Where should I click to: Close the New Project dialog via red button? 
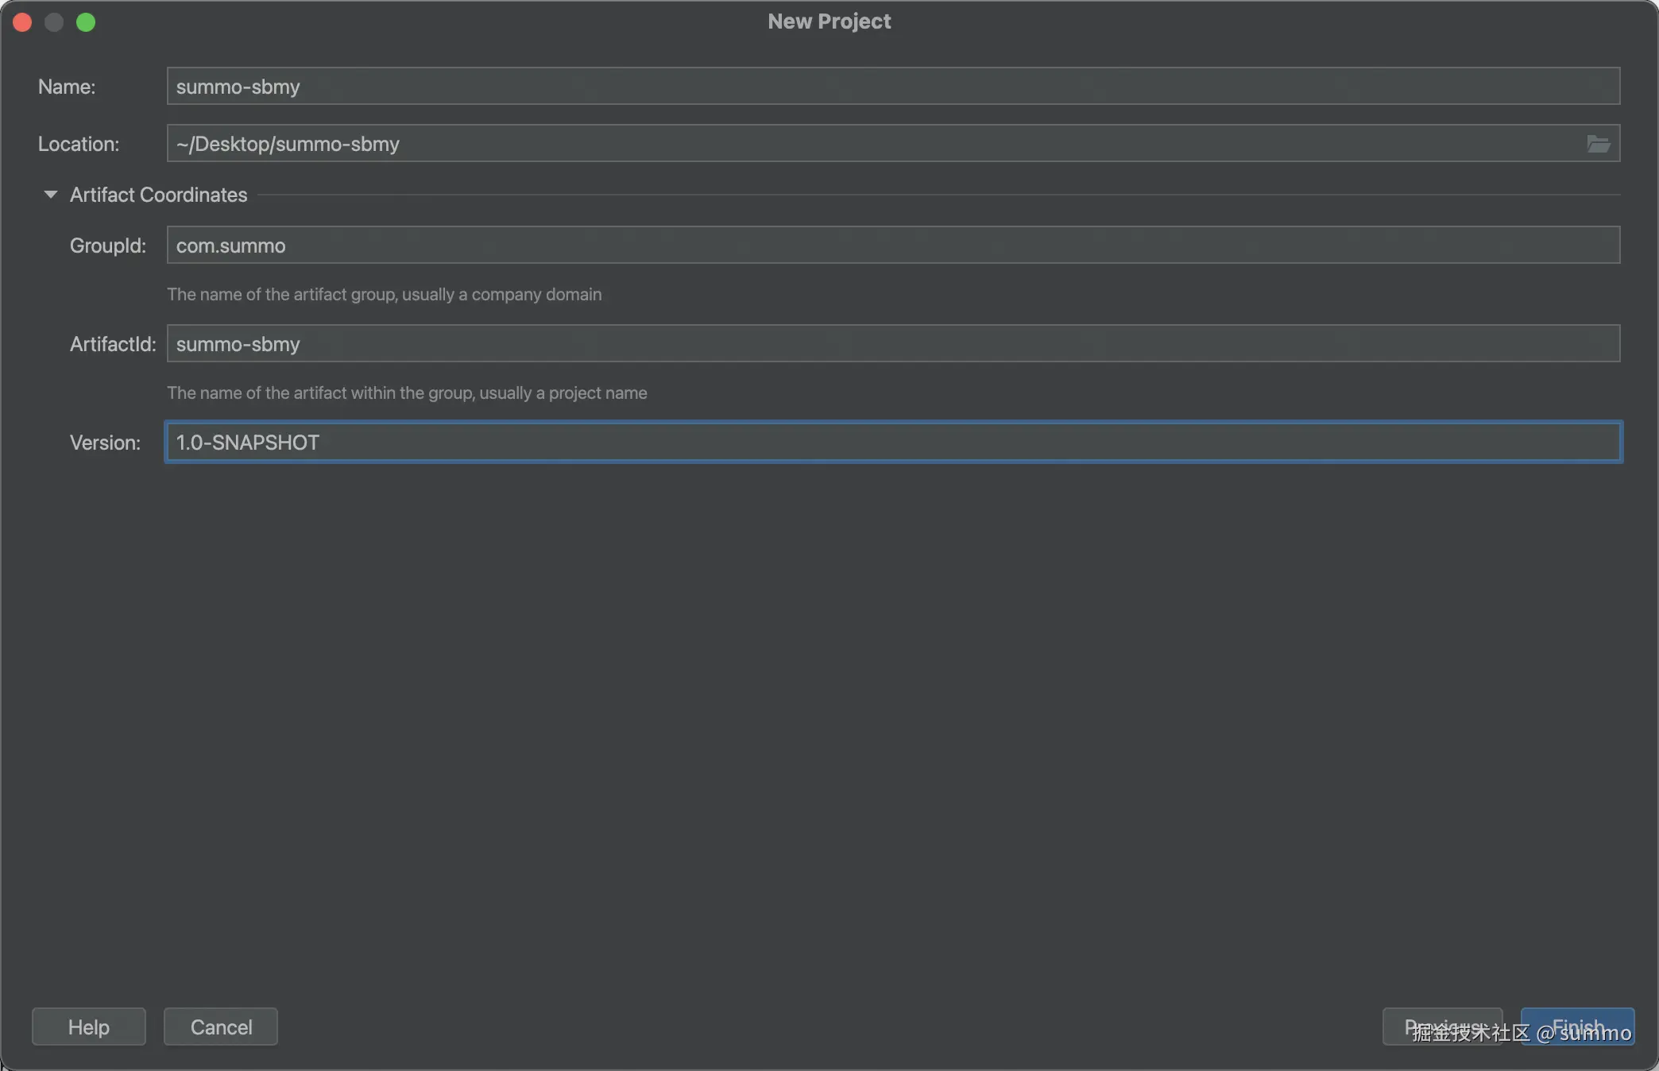(x=22, y=22)
